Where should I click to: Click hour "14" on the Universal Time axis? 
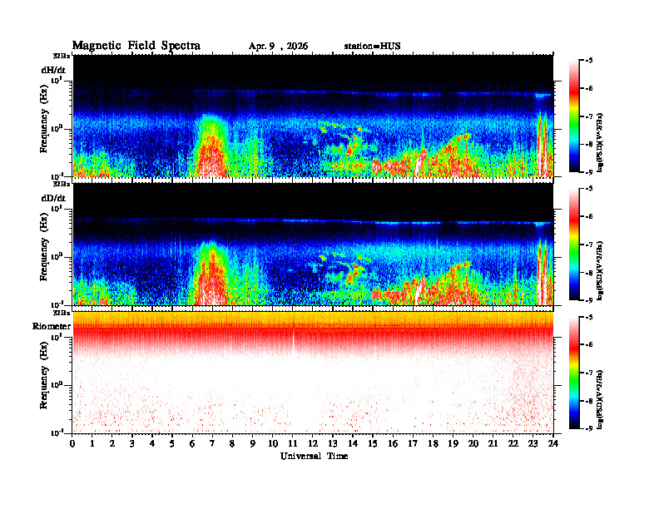coord(353,443)
